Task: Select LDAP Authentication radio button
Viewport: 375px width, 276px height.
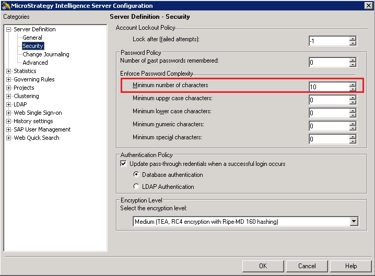Action: coord(136,186)
